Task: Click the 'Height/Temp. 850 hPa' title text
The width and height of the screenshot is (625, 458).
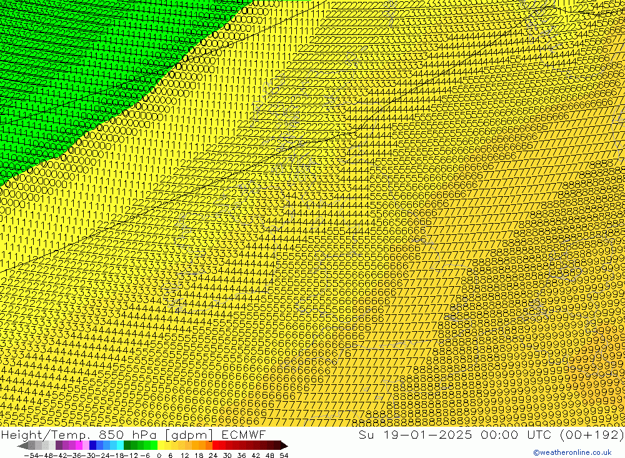Action: click(80, 434)
